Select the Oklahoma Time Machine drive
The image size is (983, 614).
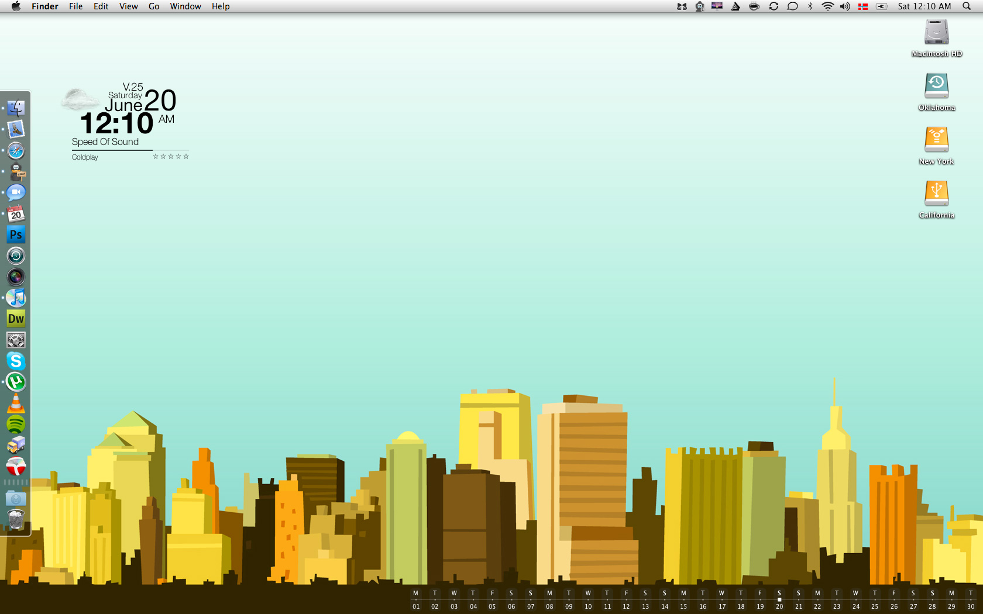pyautogui.click(x=936, y=87)
